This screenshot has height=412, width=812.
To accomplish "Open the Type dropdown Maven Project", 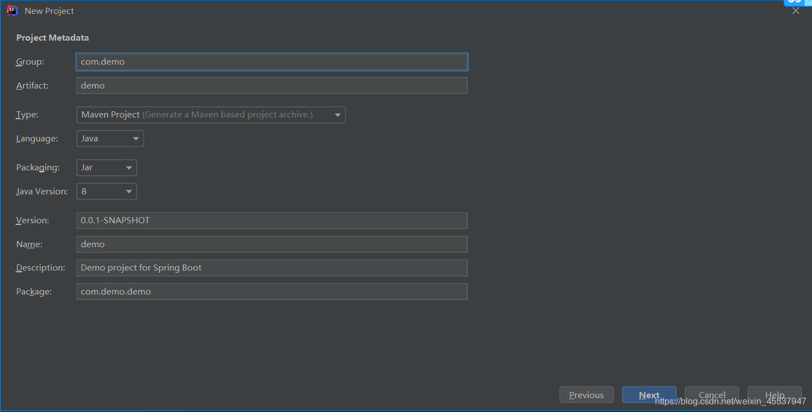I will point(211,115).
